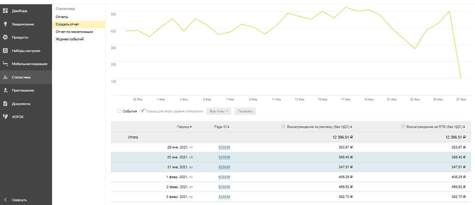Click the Documents file icon

[5, 104]
